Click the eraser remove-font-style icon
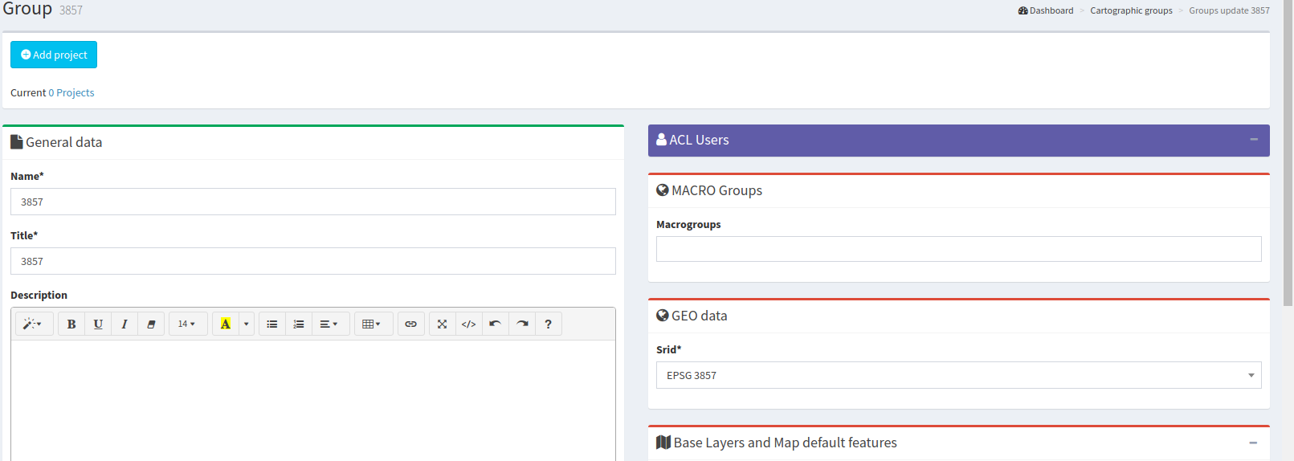The height and width of the screenshot is (461, 1294). click(x=151, y=324)
